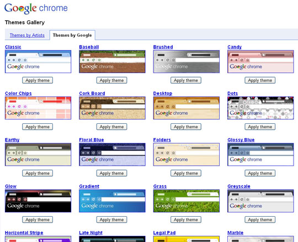Click the Floral Blue preview thumbnail

(112, 155)
